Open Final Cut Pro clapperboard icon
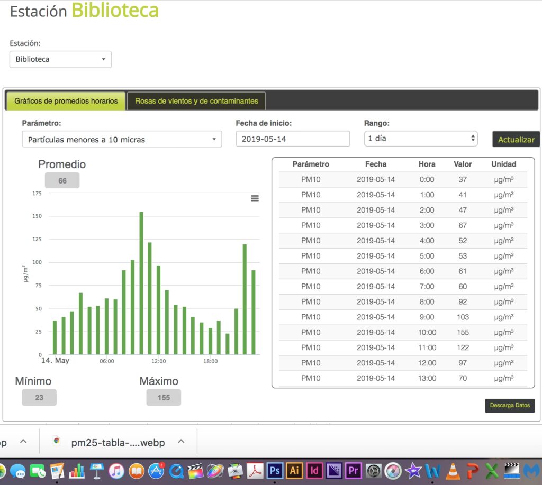 click(195, 470)
